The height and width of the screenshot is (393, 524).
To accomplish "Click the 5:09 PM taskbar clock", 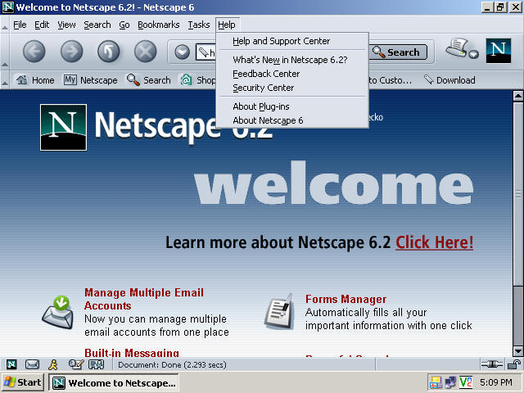I will click(496, 382).
